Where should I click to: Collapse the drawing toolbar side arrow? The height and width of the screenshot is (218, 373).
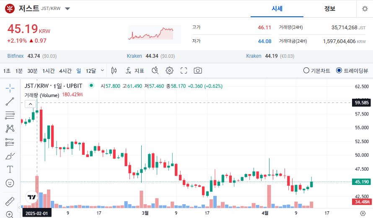pyautogui.click(x=19, y=208)
